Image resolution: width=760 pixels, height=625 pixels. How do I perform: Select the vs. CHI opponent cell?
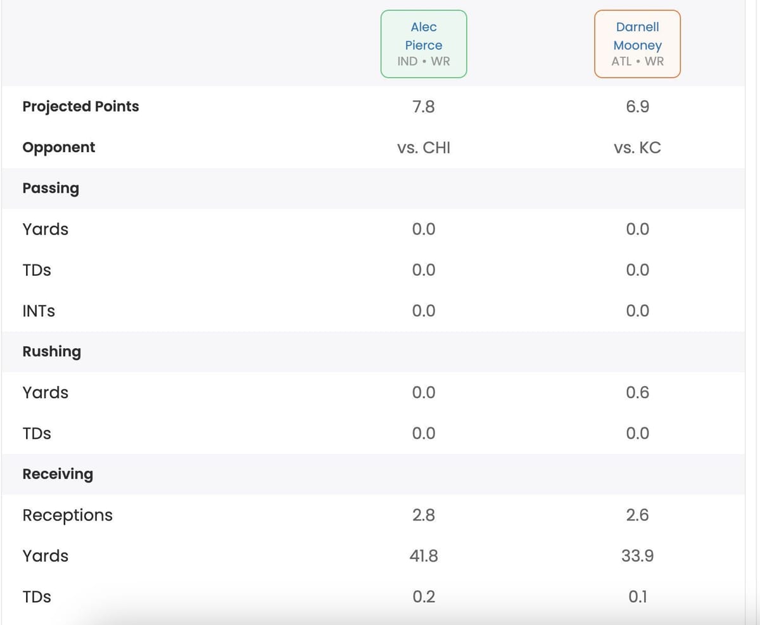[x=424, y=148]
